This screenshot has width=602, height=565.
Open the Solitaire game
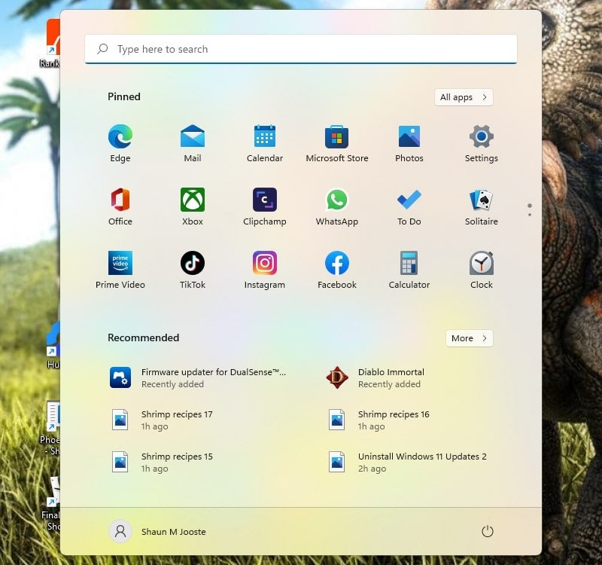[481, 206]
